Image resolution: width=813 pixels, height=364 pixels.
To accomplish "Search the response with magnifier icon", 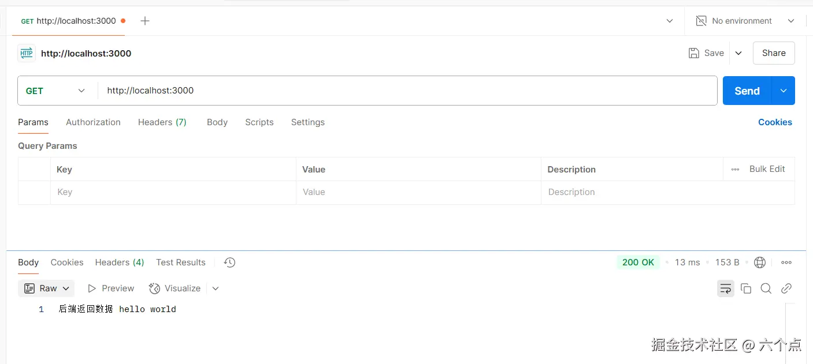I will [766, 288].
